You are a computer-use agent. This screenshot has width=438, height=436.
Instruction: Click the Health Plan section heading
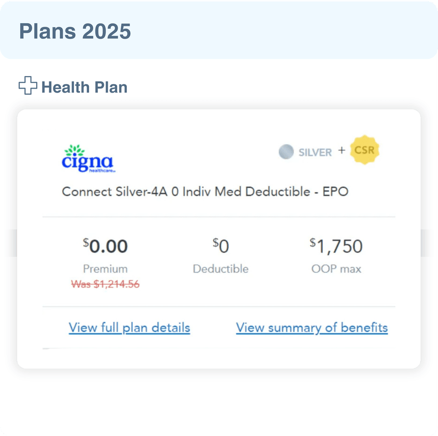coord(85,87)
